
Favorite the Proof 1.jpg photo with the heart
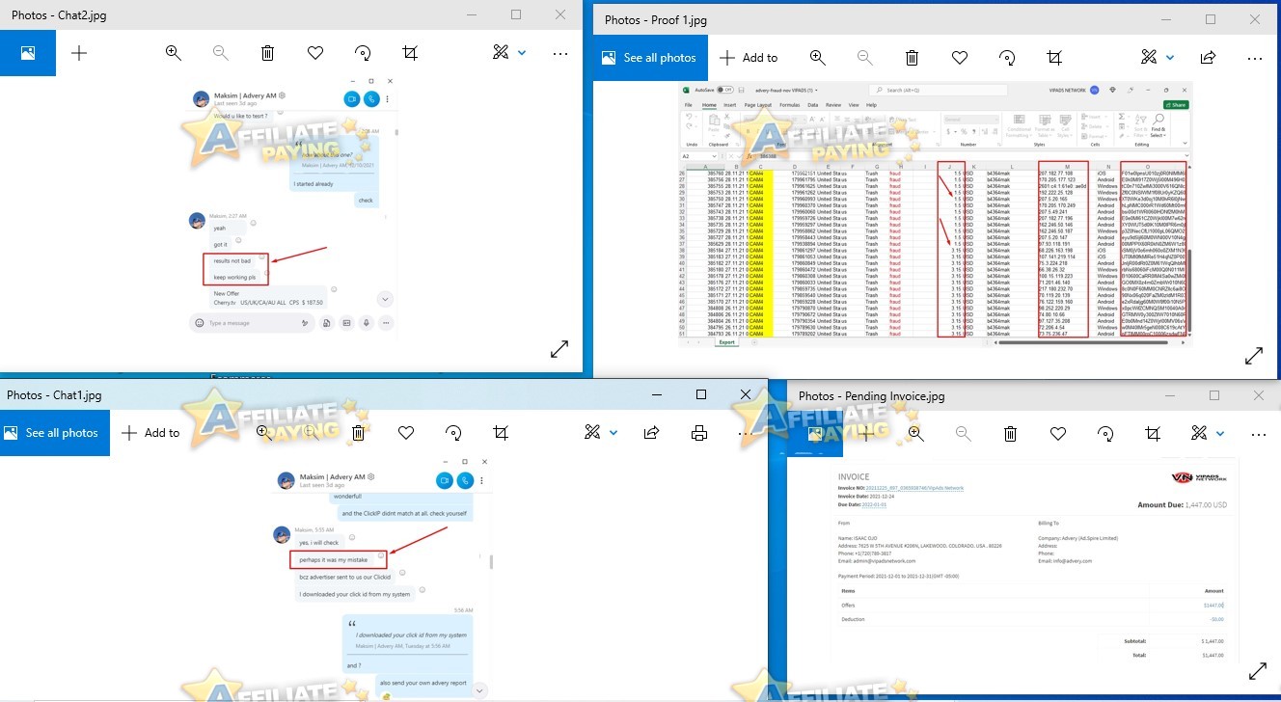tap(960, 58)
